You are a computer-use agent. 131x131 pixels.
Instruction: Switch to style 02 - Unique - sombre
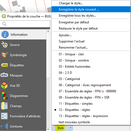coord(91,60)
